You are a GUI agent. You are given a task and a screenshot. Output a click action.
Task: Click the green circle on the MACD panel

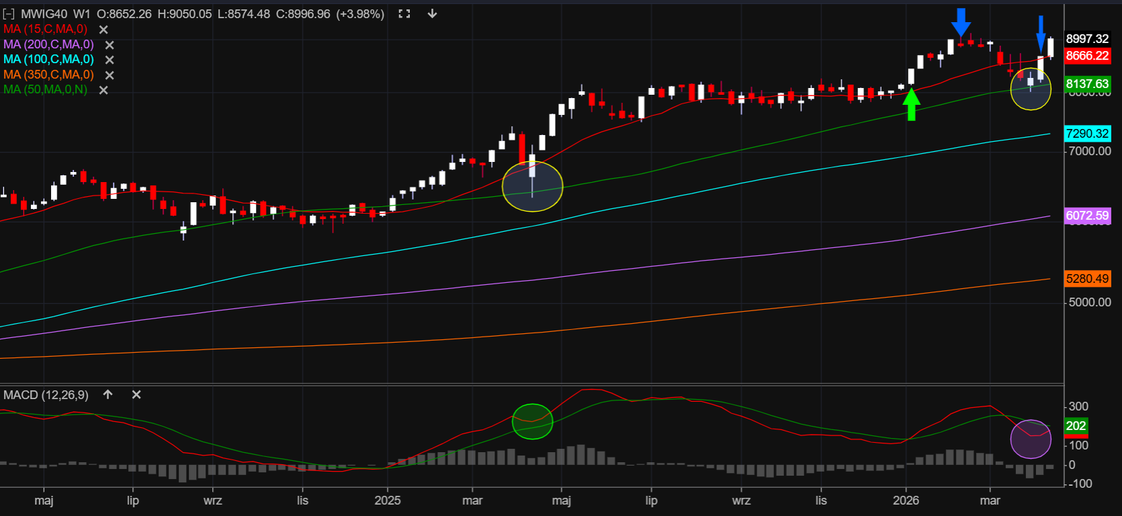coord(532,422)
